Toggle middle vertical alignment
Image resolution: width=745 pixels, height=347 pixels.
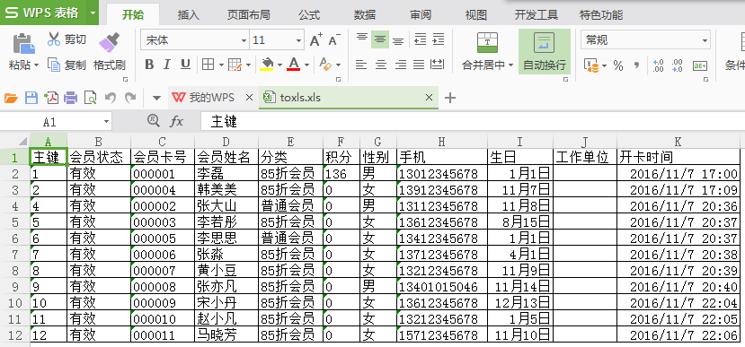(x=380, y=39)
